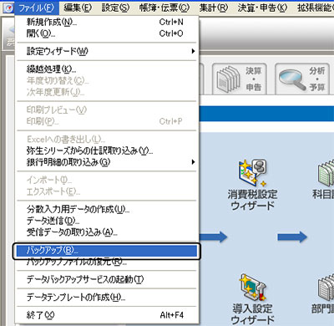
Task: Open the 消費税設定ウィザード icon
Action: pyautogui.click(x=252, y=185)
